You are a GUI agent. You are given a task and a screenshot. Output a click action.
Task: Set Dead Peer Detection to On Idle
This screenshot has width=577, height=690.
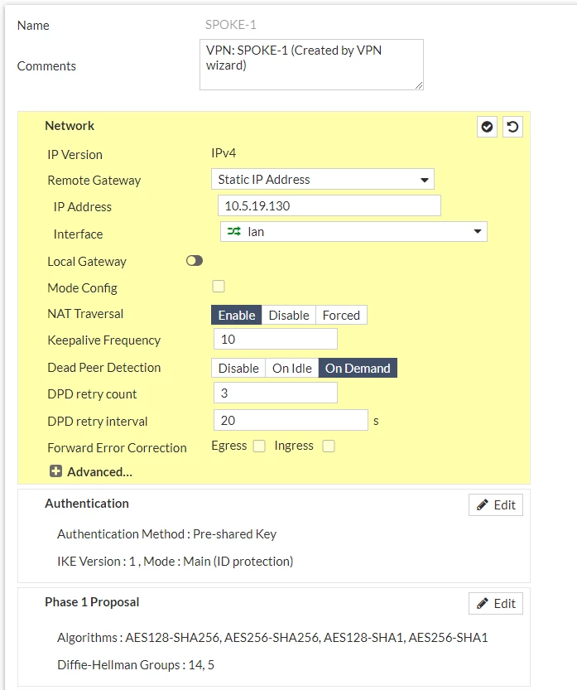292,368
